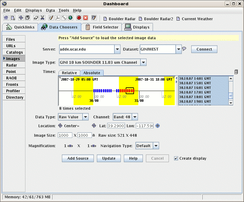This screenshot has height=202, width=244.
Task: Click the home icon in toolbar
Action: coord(6,18)
